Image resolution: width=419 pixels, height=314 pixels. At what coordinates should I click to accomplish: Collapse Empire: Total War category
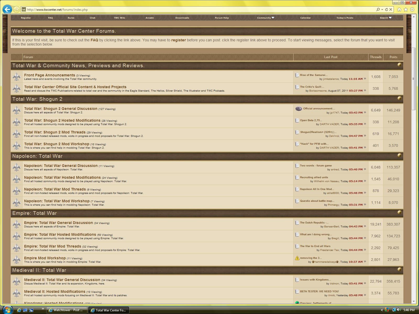click(399, 212)
